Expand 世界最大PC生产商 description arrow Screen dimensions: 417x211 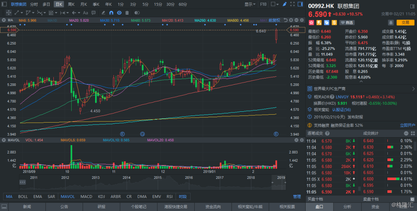click(x=413, y=88)
